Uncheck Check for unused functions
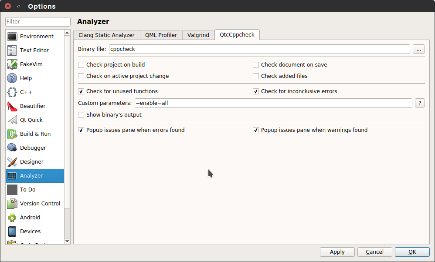This screenshot has width=435, height=262. pos(81,91)
